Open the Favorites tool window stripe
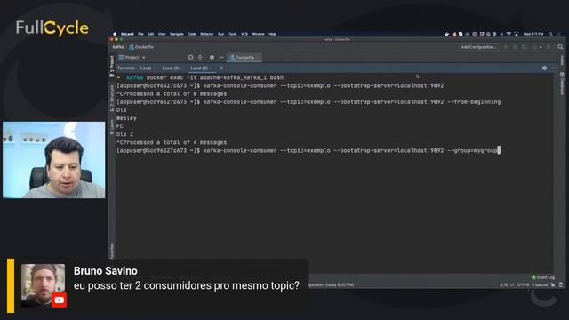Screen dimensions: 569x320 (112, 251)
